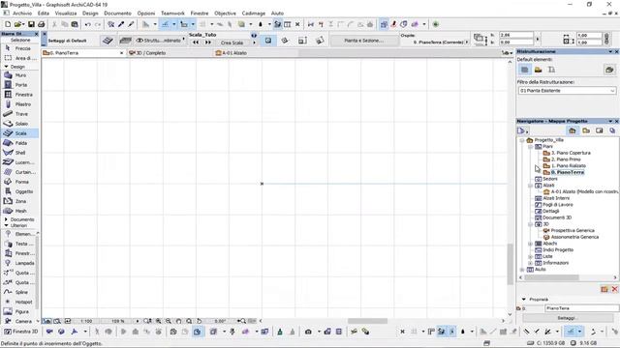
Task: Open the Archivio menu
Action: (22, 13)
